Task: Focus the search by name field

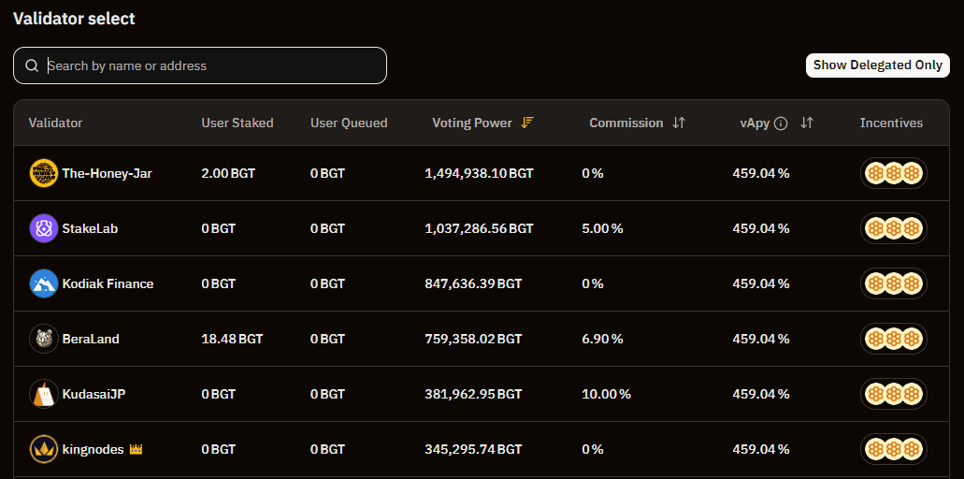Action: click(200, 65)
